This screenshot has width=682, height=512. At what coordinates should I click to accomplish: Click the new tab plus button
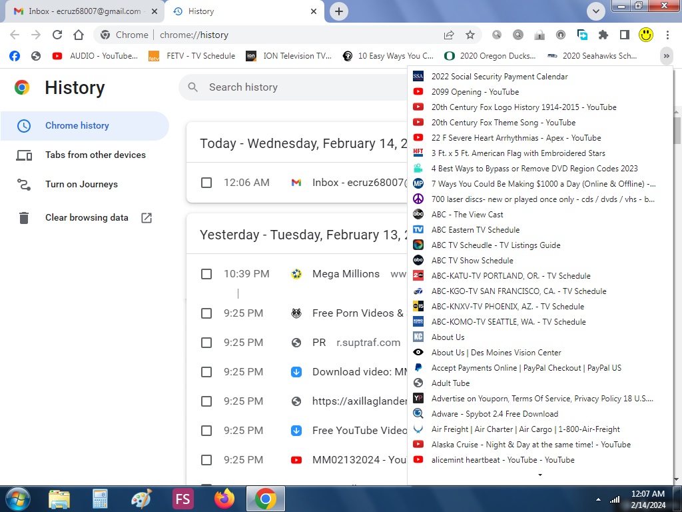coord(339,11)
